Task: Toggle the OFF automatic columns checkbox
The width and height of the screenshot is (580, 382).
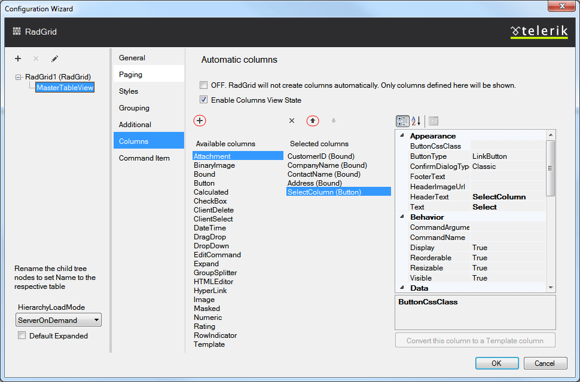Action: click(x=204, y=85)
